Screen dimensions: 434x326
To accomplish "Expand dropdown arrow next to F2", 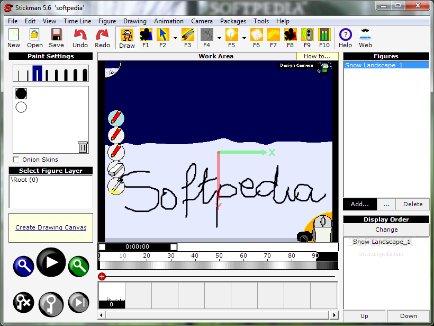I will [175, 38].
